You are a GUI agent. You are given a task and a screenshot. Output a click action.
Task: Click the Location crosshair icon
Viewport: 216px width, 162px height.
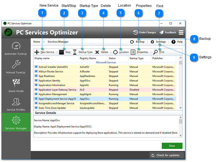coord(115,52)
